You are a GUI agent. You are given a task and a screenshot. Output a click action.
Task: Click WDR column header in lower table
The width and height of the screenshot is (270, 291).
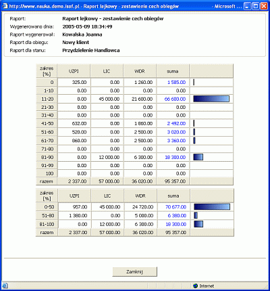pyautogui.click(x=140, y=196)
